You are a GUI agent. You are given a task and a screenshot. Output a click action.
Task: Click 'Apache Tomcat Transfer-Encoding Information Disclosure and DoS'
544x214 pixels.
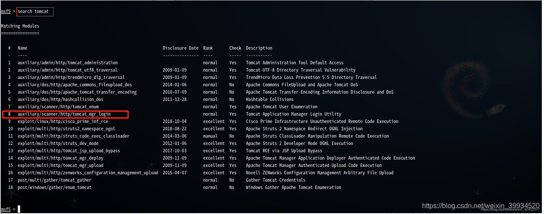(320, 92)
